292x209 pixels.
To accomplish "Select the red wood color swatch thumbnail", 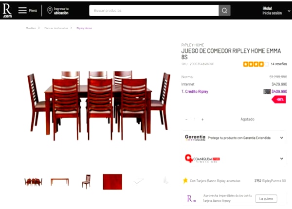I will [x=112, y=182].
